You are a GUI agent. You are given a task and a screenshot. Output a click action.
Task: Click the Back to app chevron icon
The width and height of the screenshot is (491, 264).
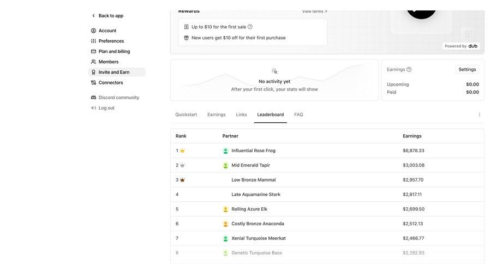[93, 16]
